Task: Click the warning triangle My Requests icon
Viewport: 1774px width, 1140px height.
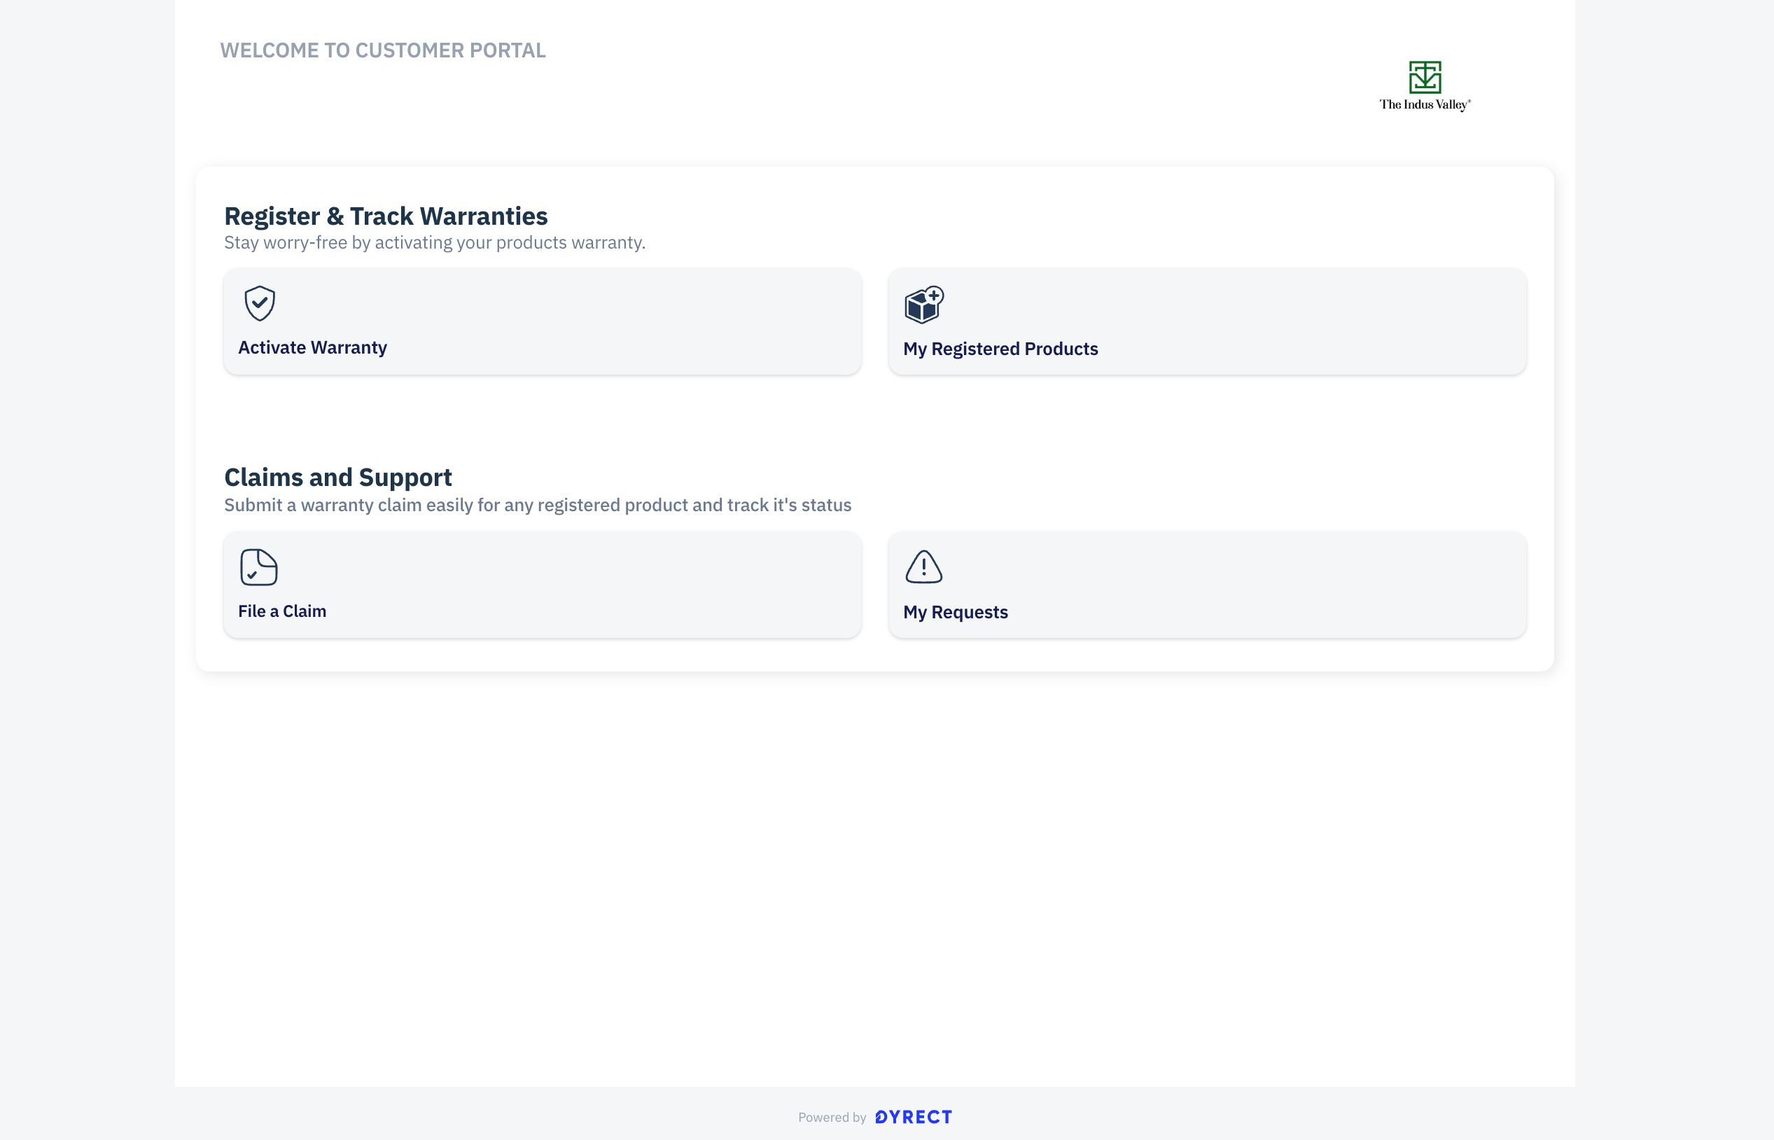Action: pos(923,567)
